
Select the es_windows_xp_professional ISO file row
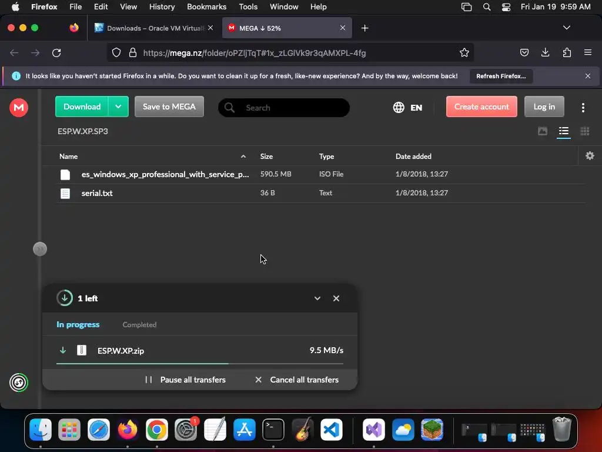point(320,174)
